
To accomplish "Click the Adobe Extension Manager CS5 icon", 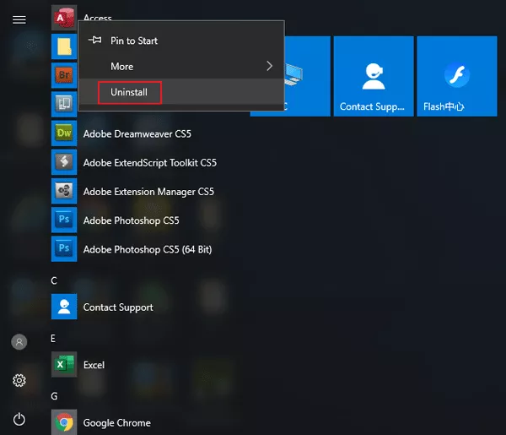I will pyautogui.click(x=64, y=191).
